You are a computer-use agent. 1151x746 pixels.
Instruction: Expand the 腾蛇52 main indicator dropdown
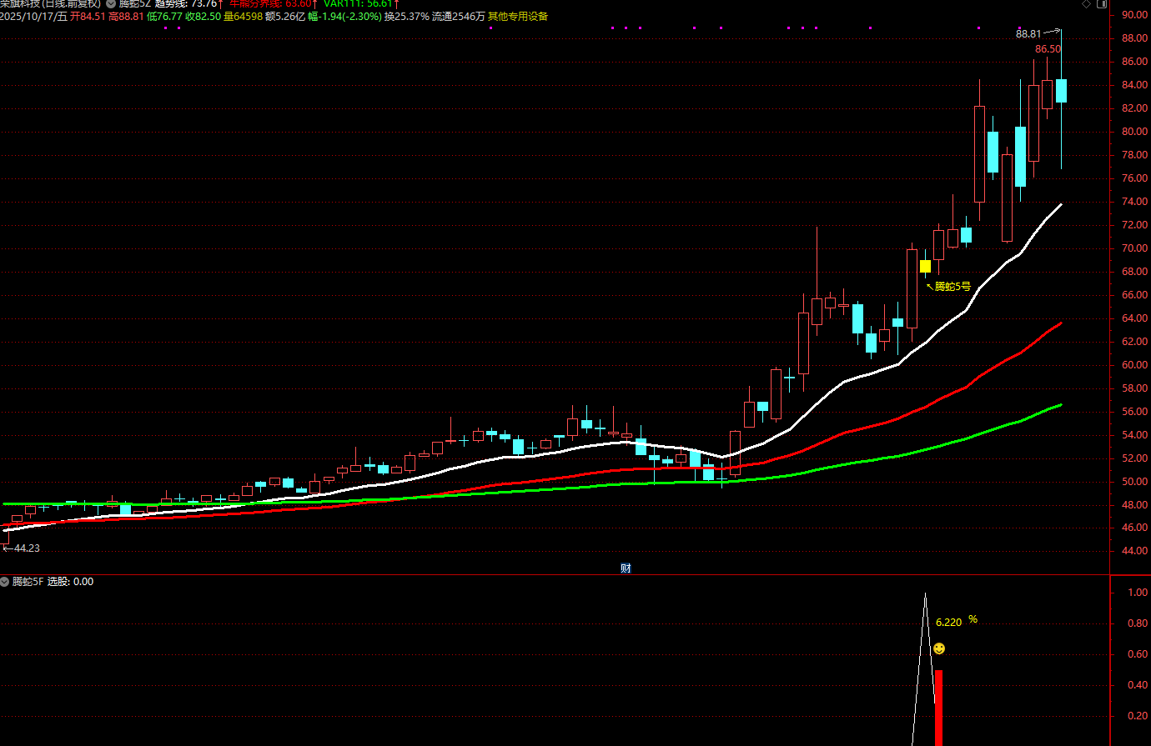point(111,3)
